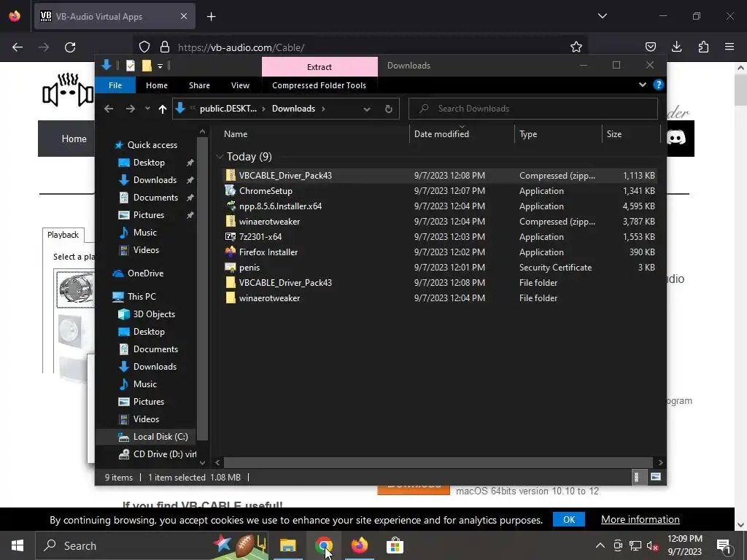Collapse the Today (9) group
This screenshot has height=560, width=747.
220,156
